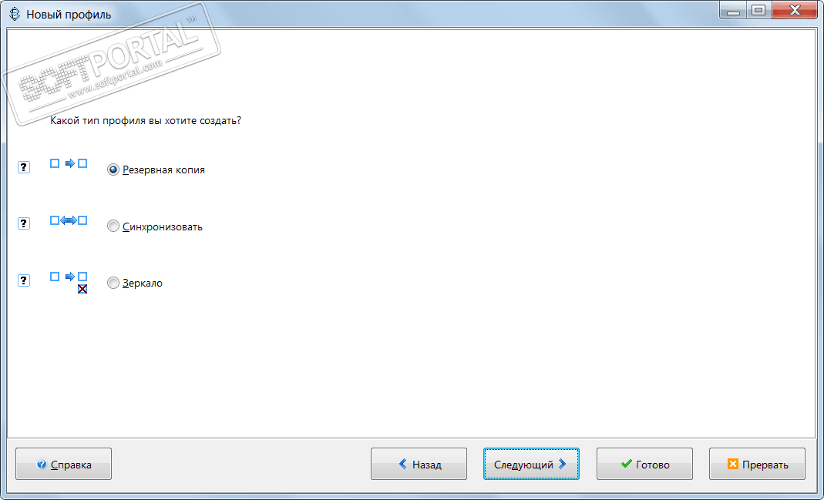The height and width of the screenshot is (500, 824).
Task: Click the mirror icon with red X
Action: tap(69, 283)
